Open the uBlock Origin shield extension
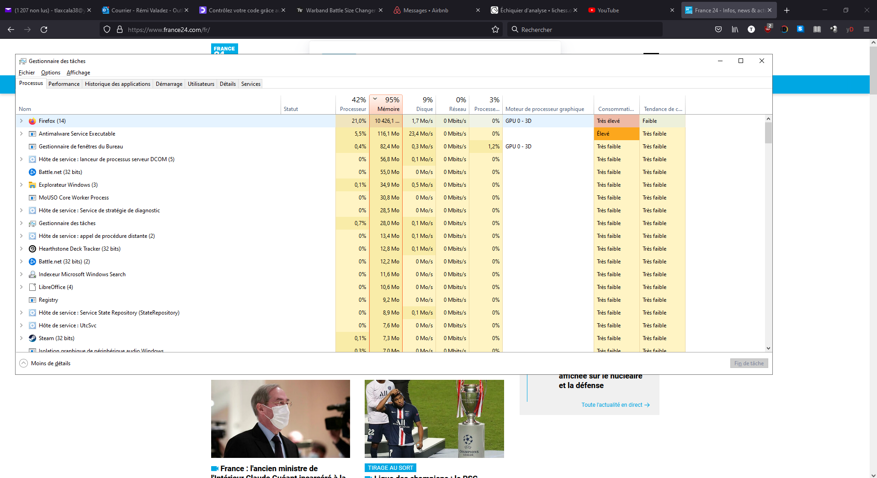 pos(768,29)
